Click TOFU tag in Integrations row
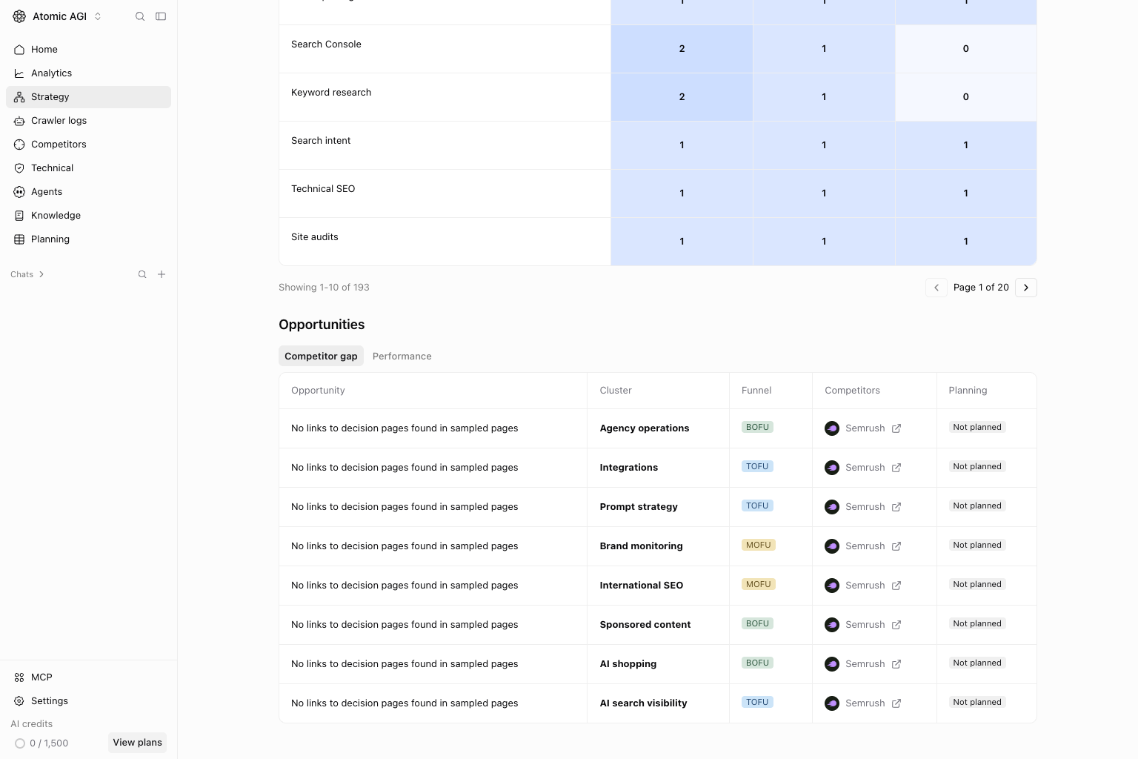The width and height of the screenshot is (1138, 759). [x=757, y=466]
